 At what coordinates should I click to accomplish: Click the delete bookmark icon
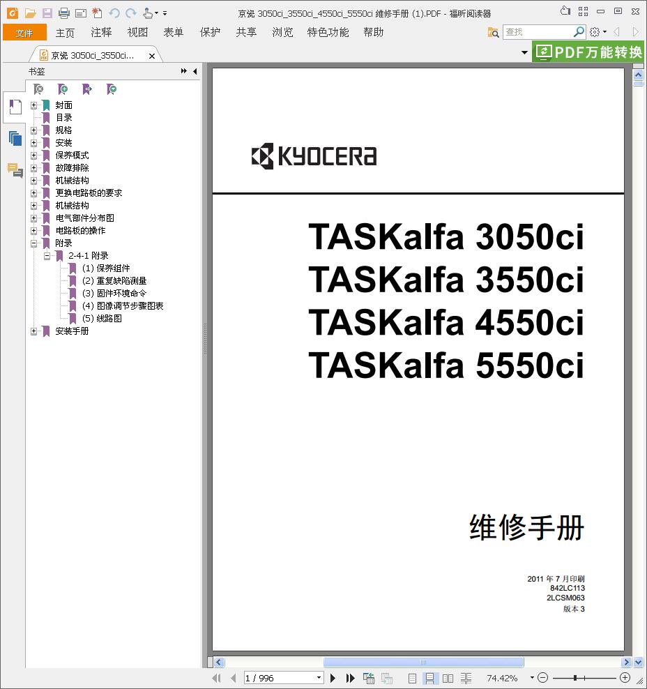[38, 90]
